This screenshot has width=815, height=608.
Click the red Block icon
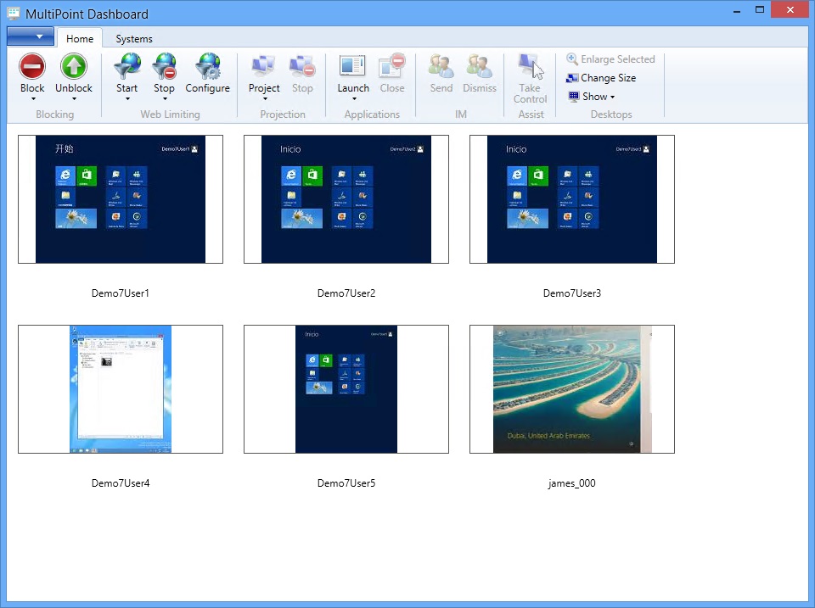[x=32, y=66]
